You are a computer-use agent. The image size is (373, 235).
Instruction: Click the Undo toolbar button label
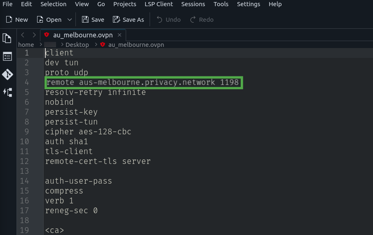click(x=173, y=20)
